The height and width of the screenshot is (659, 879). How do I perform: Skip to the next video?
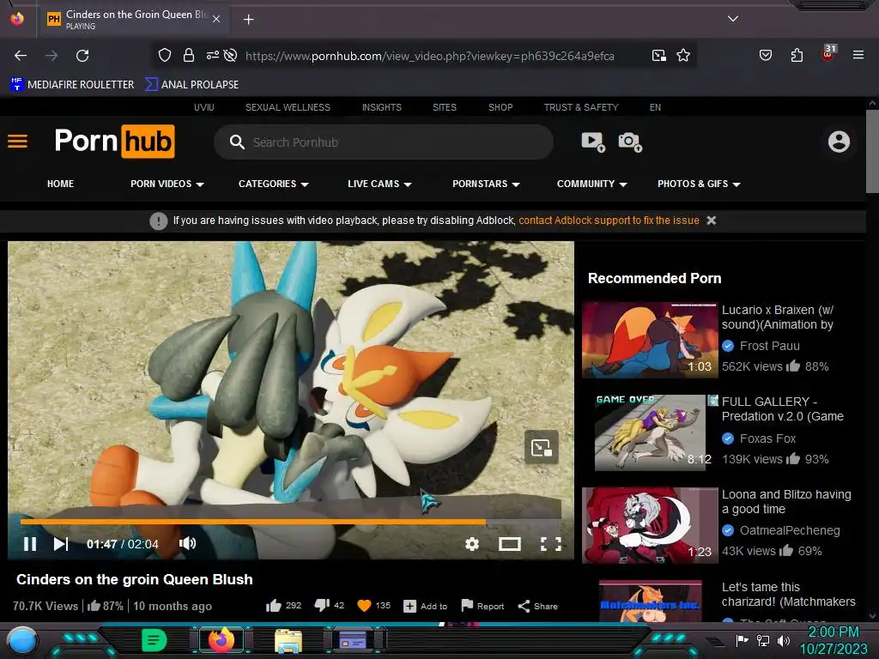61,544
